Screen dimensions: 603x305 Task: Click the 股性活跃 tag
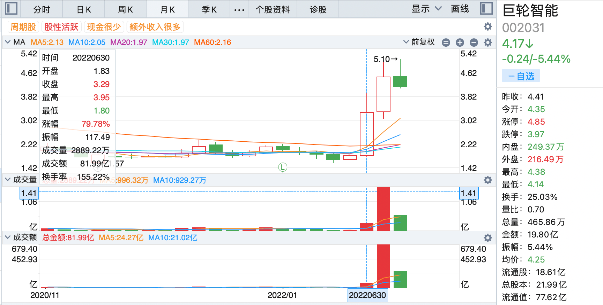coord(61,27)
